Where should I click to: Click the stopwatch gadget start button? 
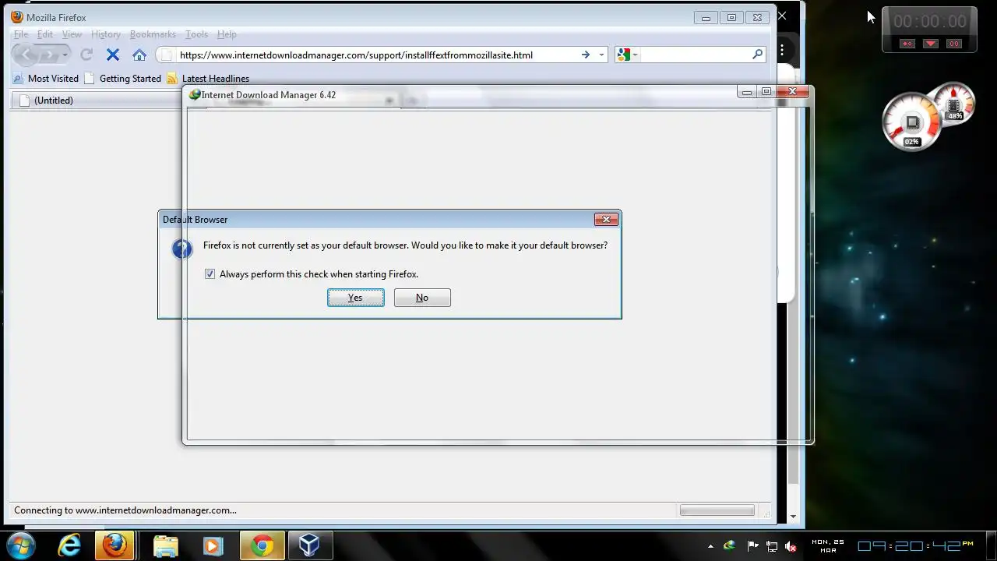tap(907, 44)
